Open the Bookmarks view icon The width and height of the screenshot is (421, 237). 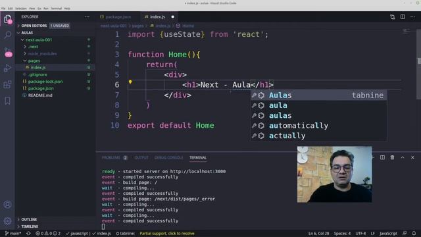pos(7,101)
